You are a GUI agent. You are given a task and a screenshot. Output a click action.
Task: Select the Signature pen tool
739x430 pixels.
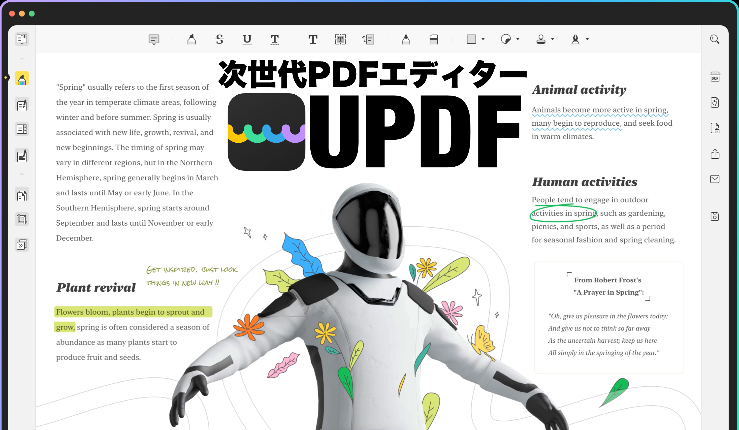point(575,39)
